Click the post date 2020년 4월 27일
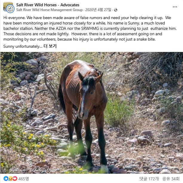Viewport: 183px width, 183px height. (98, 10)
